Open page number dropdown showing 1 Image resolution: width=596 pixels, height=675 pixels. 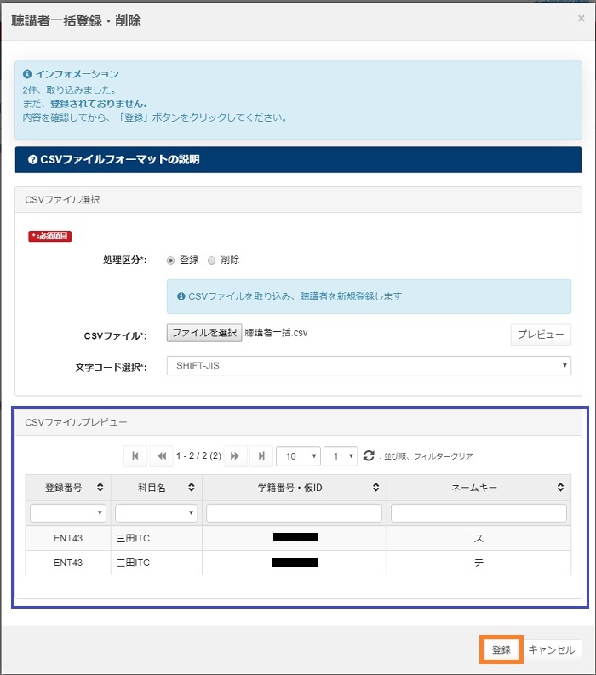point(341,456)
